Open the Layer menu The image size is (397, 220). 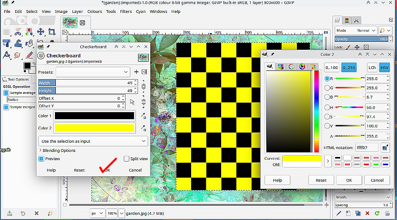(77, 12)
